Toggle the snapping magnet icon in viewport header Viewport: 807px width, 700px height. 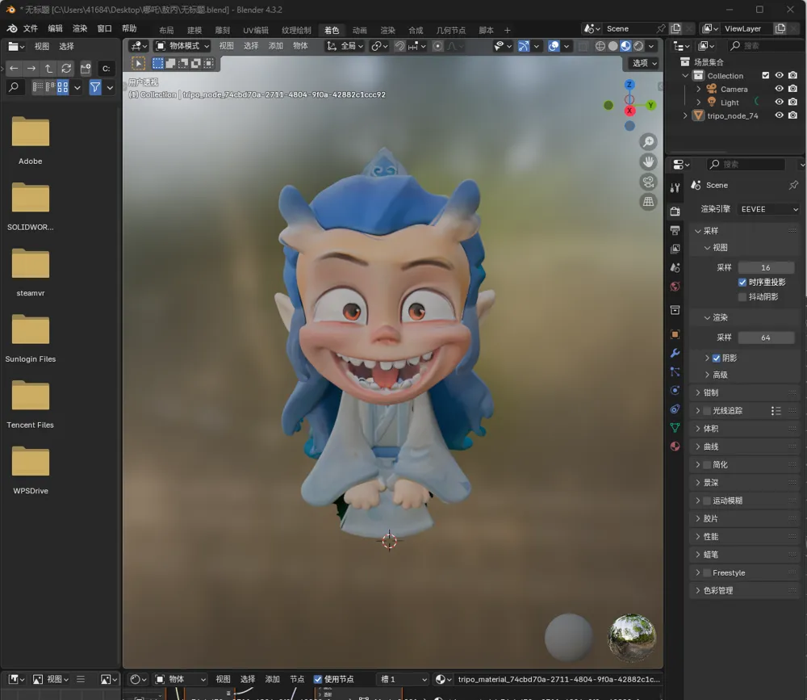coord(399,46)
